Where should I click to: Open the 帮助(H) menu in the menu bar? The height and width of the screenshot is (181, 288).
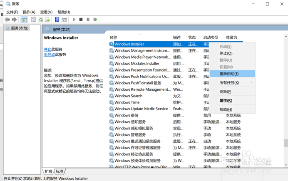click(64, 12)
